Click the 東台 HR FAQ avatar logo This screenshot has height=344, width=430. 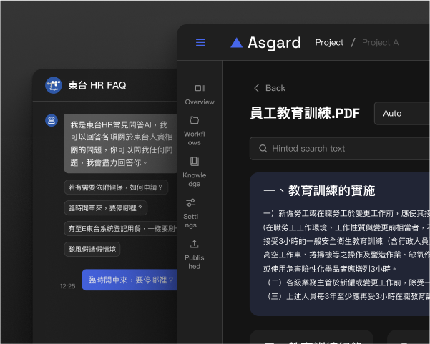pyautogui.click(x=54, y=85)
